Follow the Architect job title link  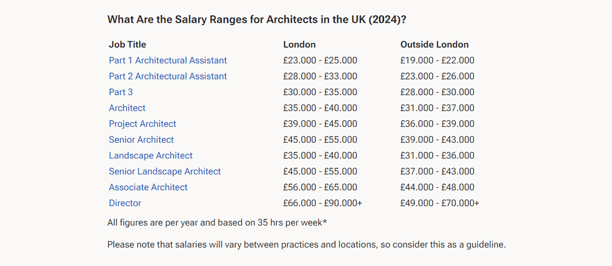click(x=127, y=108)
